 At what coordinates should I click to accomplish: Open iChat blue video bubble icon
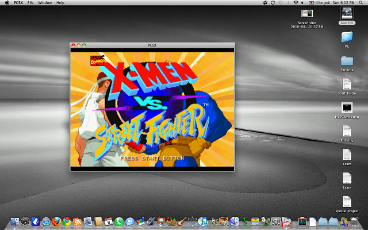click(129, 221)
